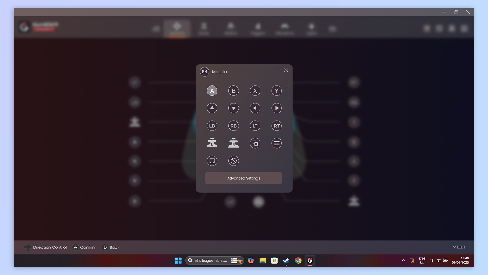
Task: Choose the D-pad left arrow
Action: (255, 108)
